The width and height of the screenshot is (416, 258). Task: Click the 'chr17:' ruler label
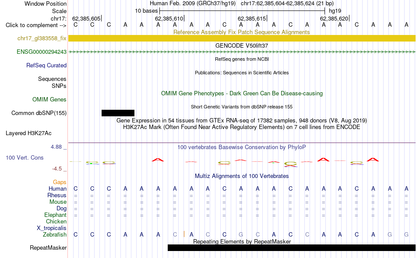coord(59,18)
